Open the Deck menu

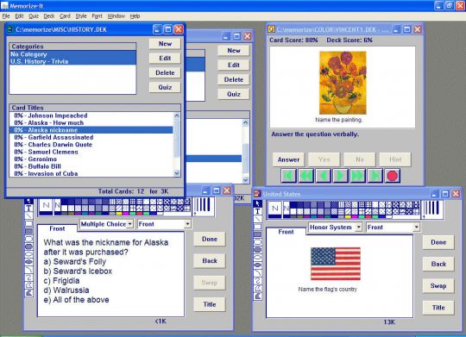coord(49,16)
